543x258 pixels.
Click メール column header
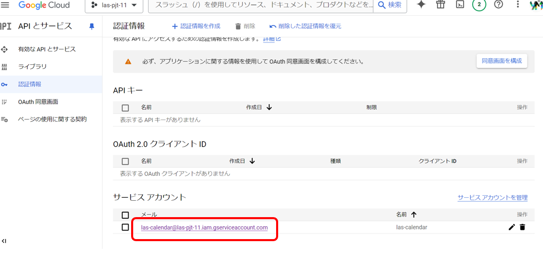(149, 215)
